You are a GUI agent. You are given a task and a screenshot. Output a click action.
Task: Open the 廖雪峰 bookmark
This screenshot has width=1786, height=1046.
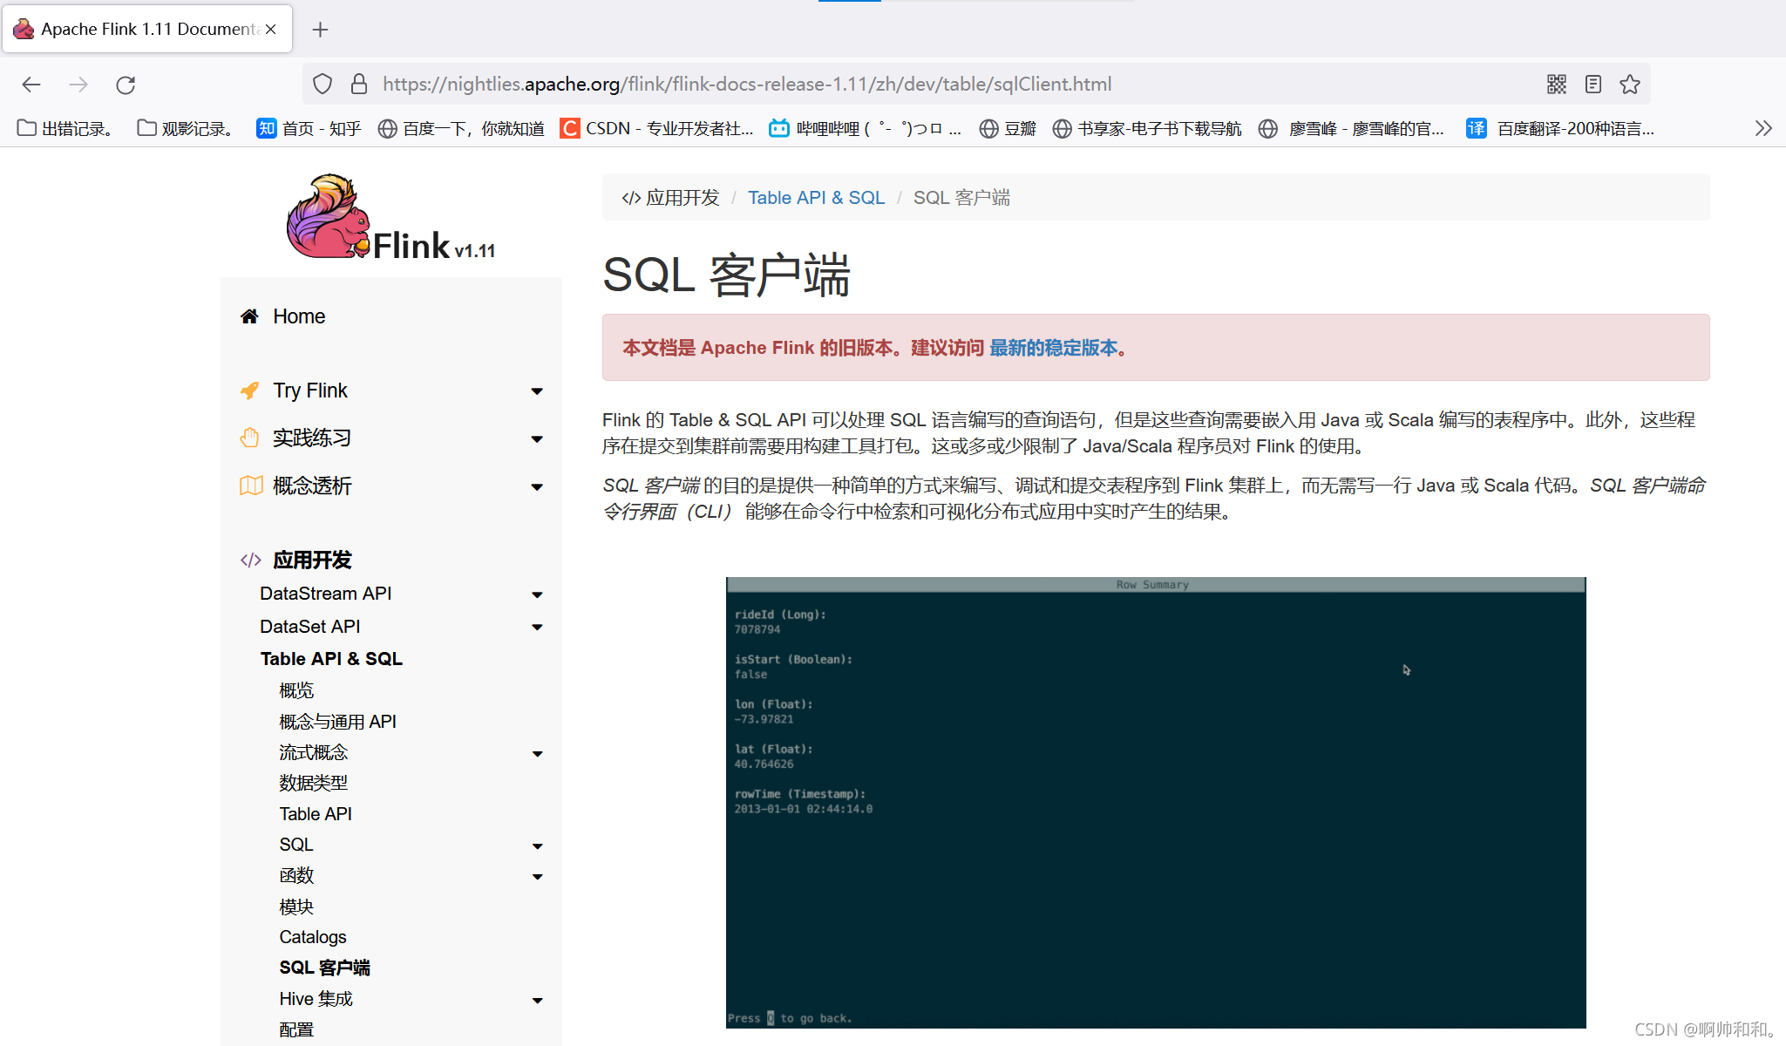tap(1352, 128)
